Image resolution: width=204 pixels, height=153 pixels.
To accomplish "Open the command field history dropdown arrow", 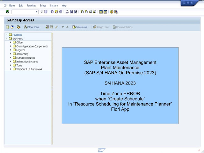I will pos(37,12).
